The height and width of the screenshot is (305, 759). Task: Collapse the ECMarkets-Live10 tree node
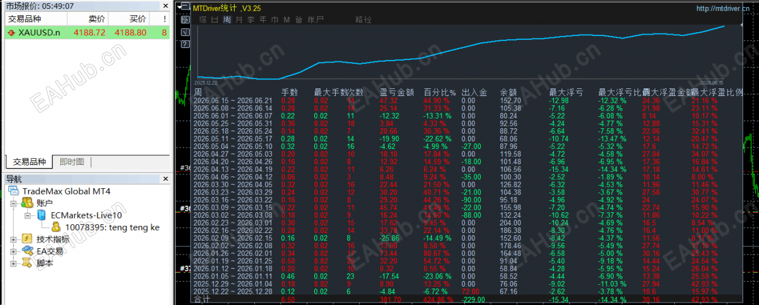click(x=28, y=215)
